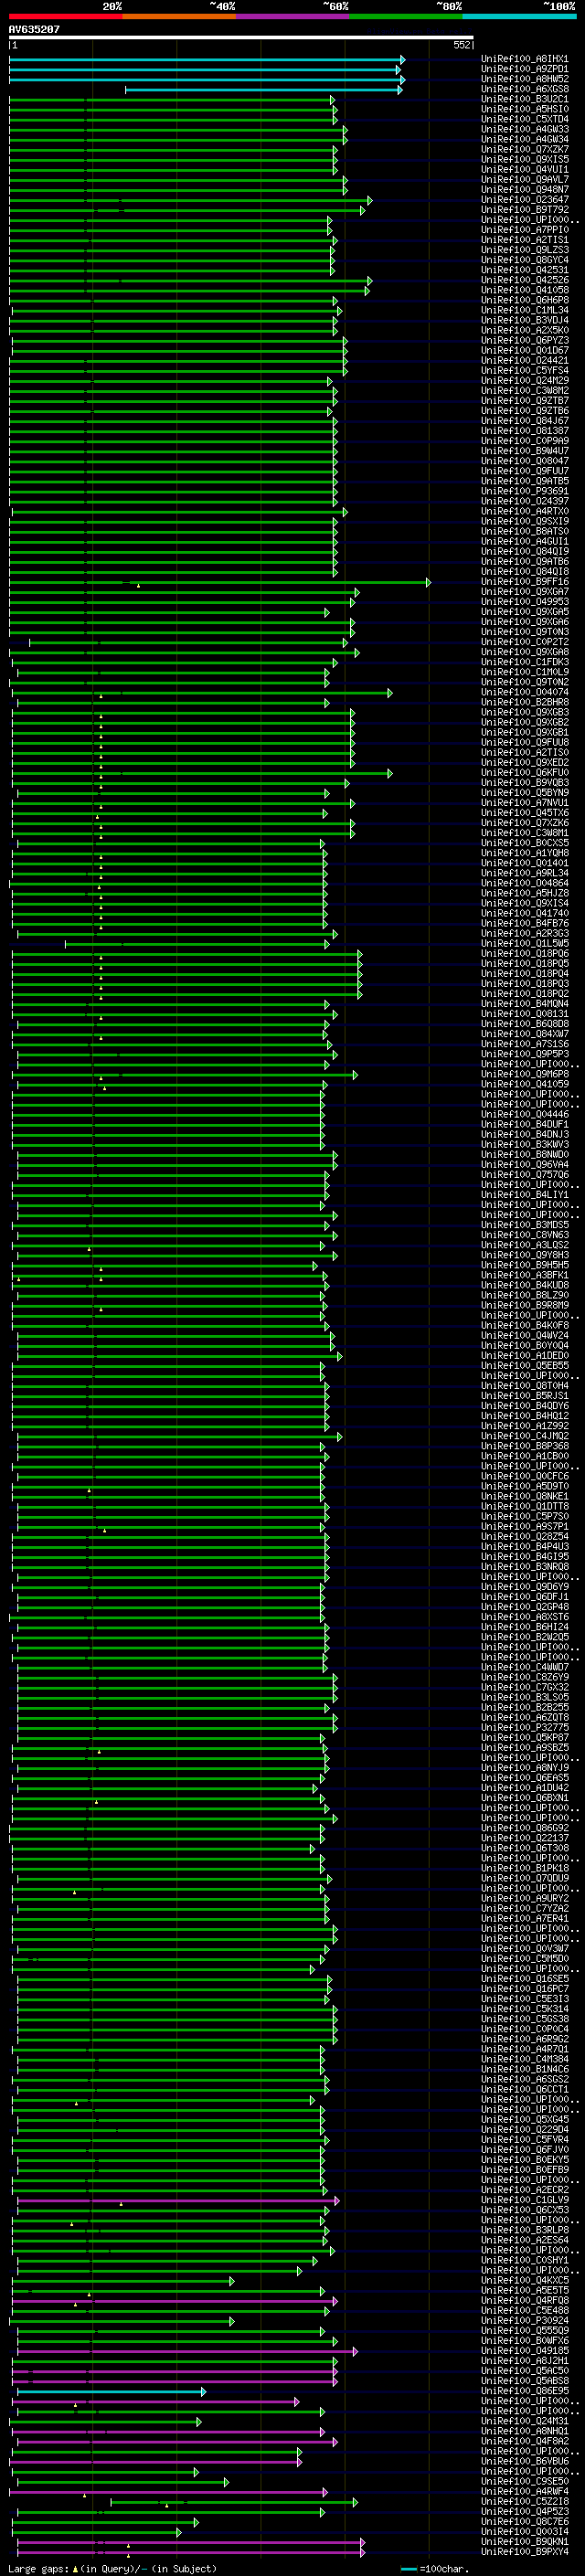Click label UniRef100_O23647
Image resolution: width=585 pixels, height=2576 pixels.
click(525, 200)
